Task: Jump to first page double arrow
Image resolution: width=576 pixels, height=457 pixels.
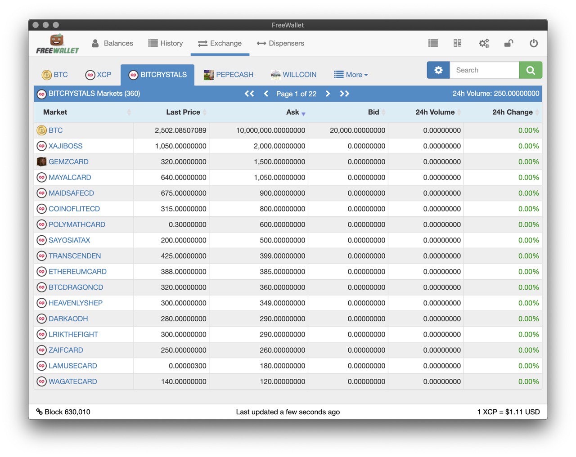Action: 249,94
